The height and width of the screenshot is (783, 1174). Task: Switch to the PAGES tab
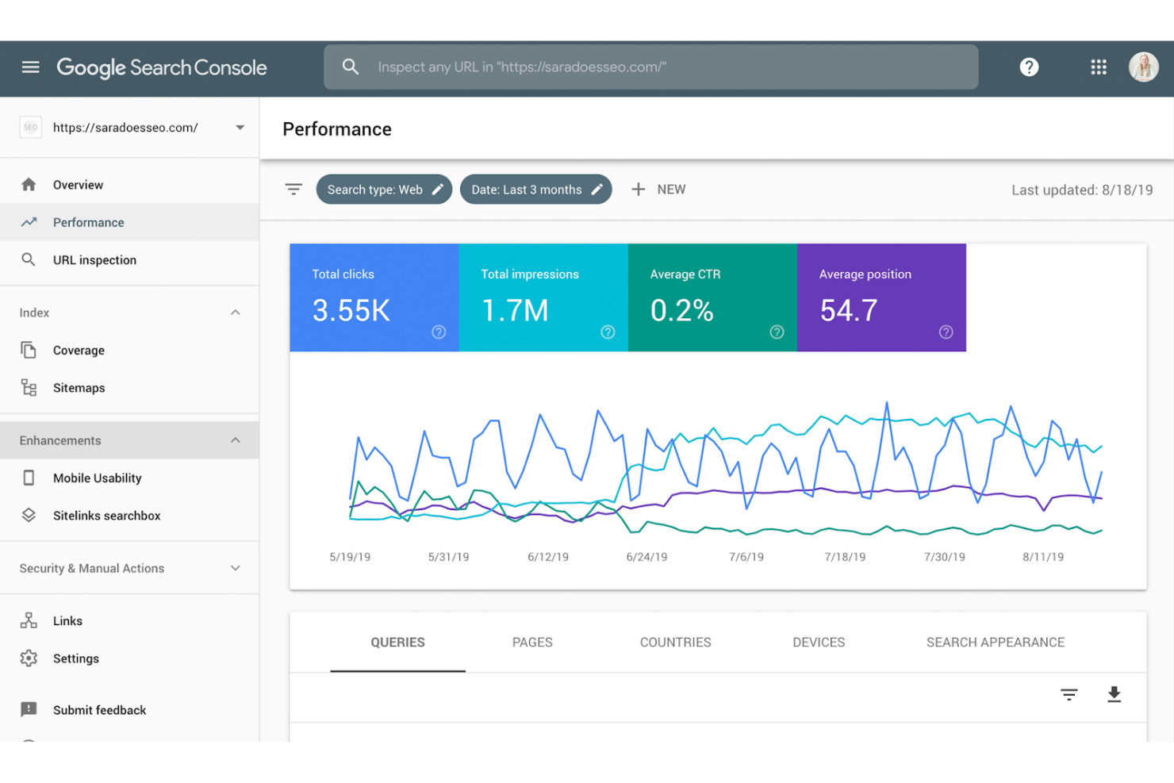(x=532, y=643)
